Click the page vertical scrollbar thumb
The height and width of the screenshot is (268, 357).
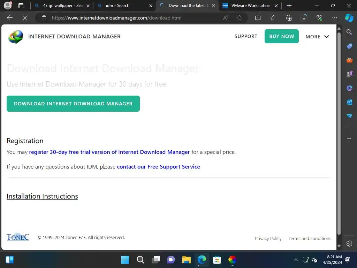pos(339,133)
